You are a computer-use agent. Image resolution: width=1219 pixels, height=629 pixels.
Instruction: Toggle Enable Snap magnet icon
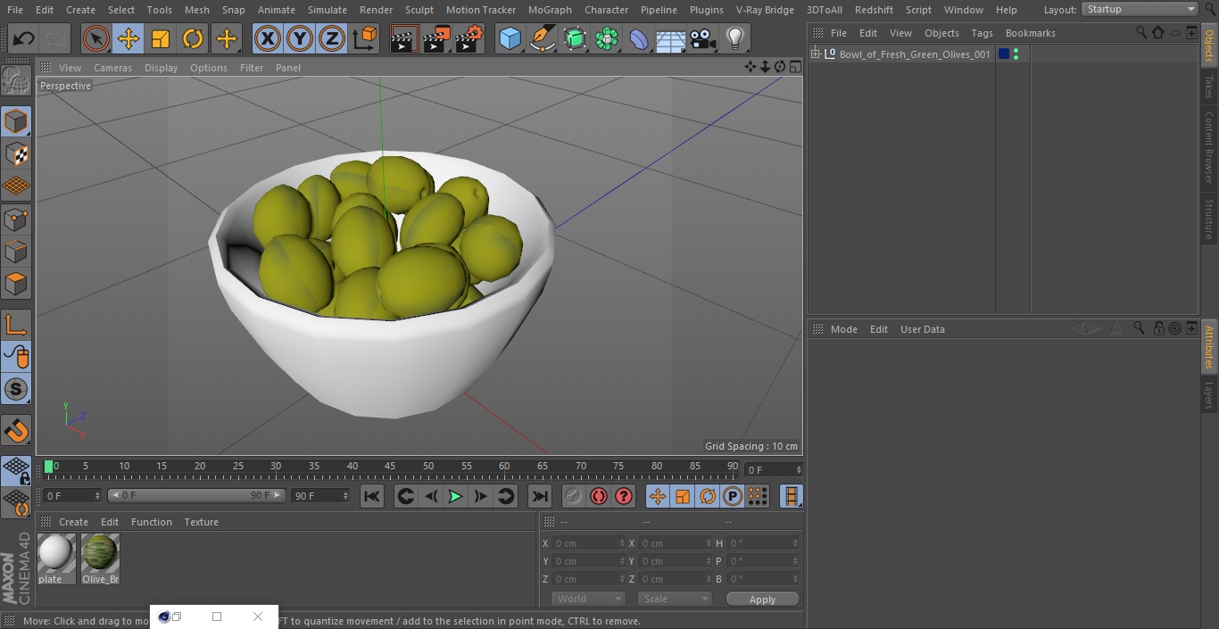[16, 430]
